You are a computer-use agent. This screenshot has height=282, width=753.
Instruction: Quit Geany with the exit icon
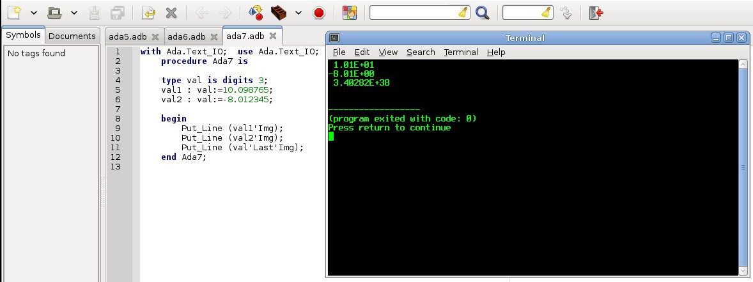[596, 13]
